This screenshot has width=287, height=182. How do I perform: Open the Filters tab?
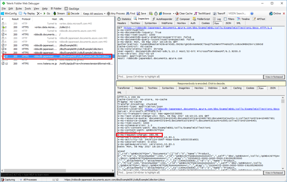click(229, 19)
